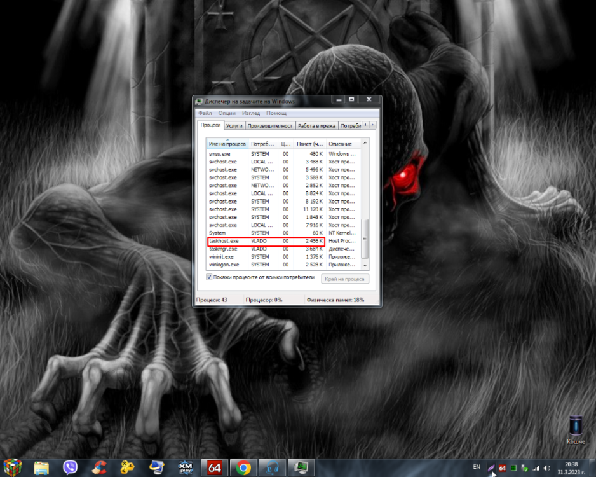
Task: Sort by the Потреб... column header
Action: [263, 144]
